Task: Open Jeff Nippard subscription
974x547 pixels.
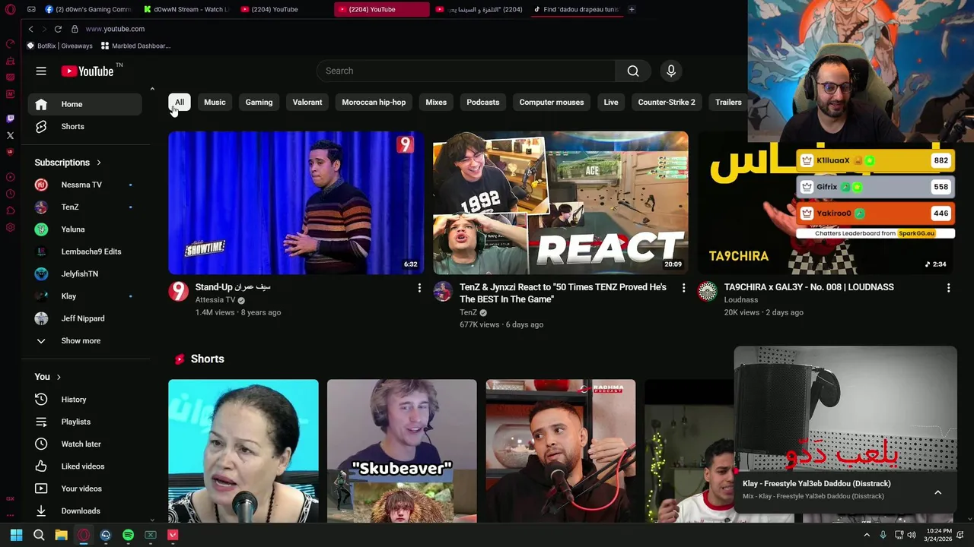Action: (85, 318)
